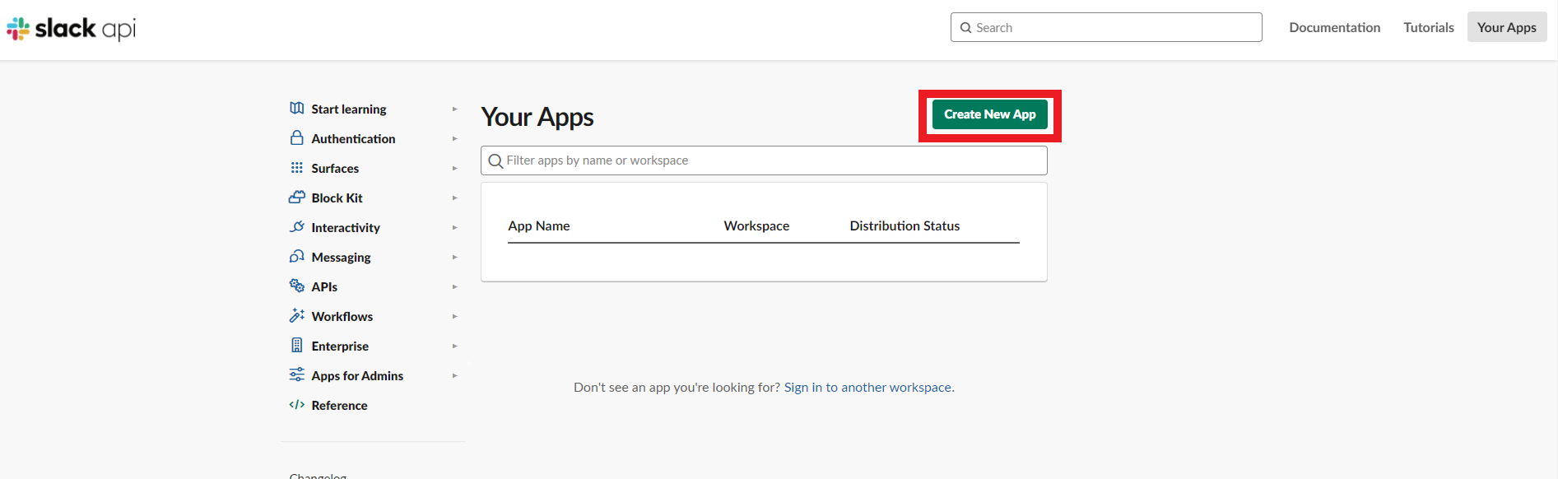Select the Your Apps nav tab
This screenshot has height=479, width=1558.
point(1506,27)
